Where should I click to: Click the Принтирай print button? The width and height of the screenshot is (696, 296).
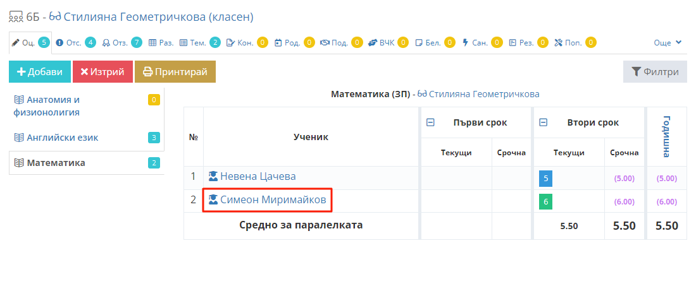[175, 72]
